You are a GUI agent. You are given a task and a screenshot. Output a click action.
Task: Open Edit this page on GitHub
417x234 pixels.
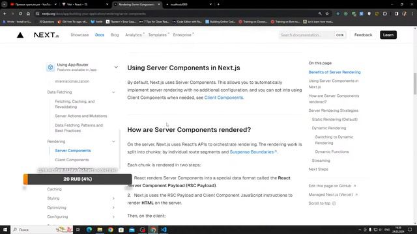point(332,186)
